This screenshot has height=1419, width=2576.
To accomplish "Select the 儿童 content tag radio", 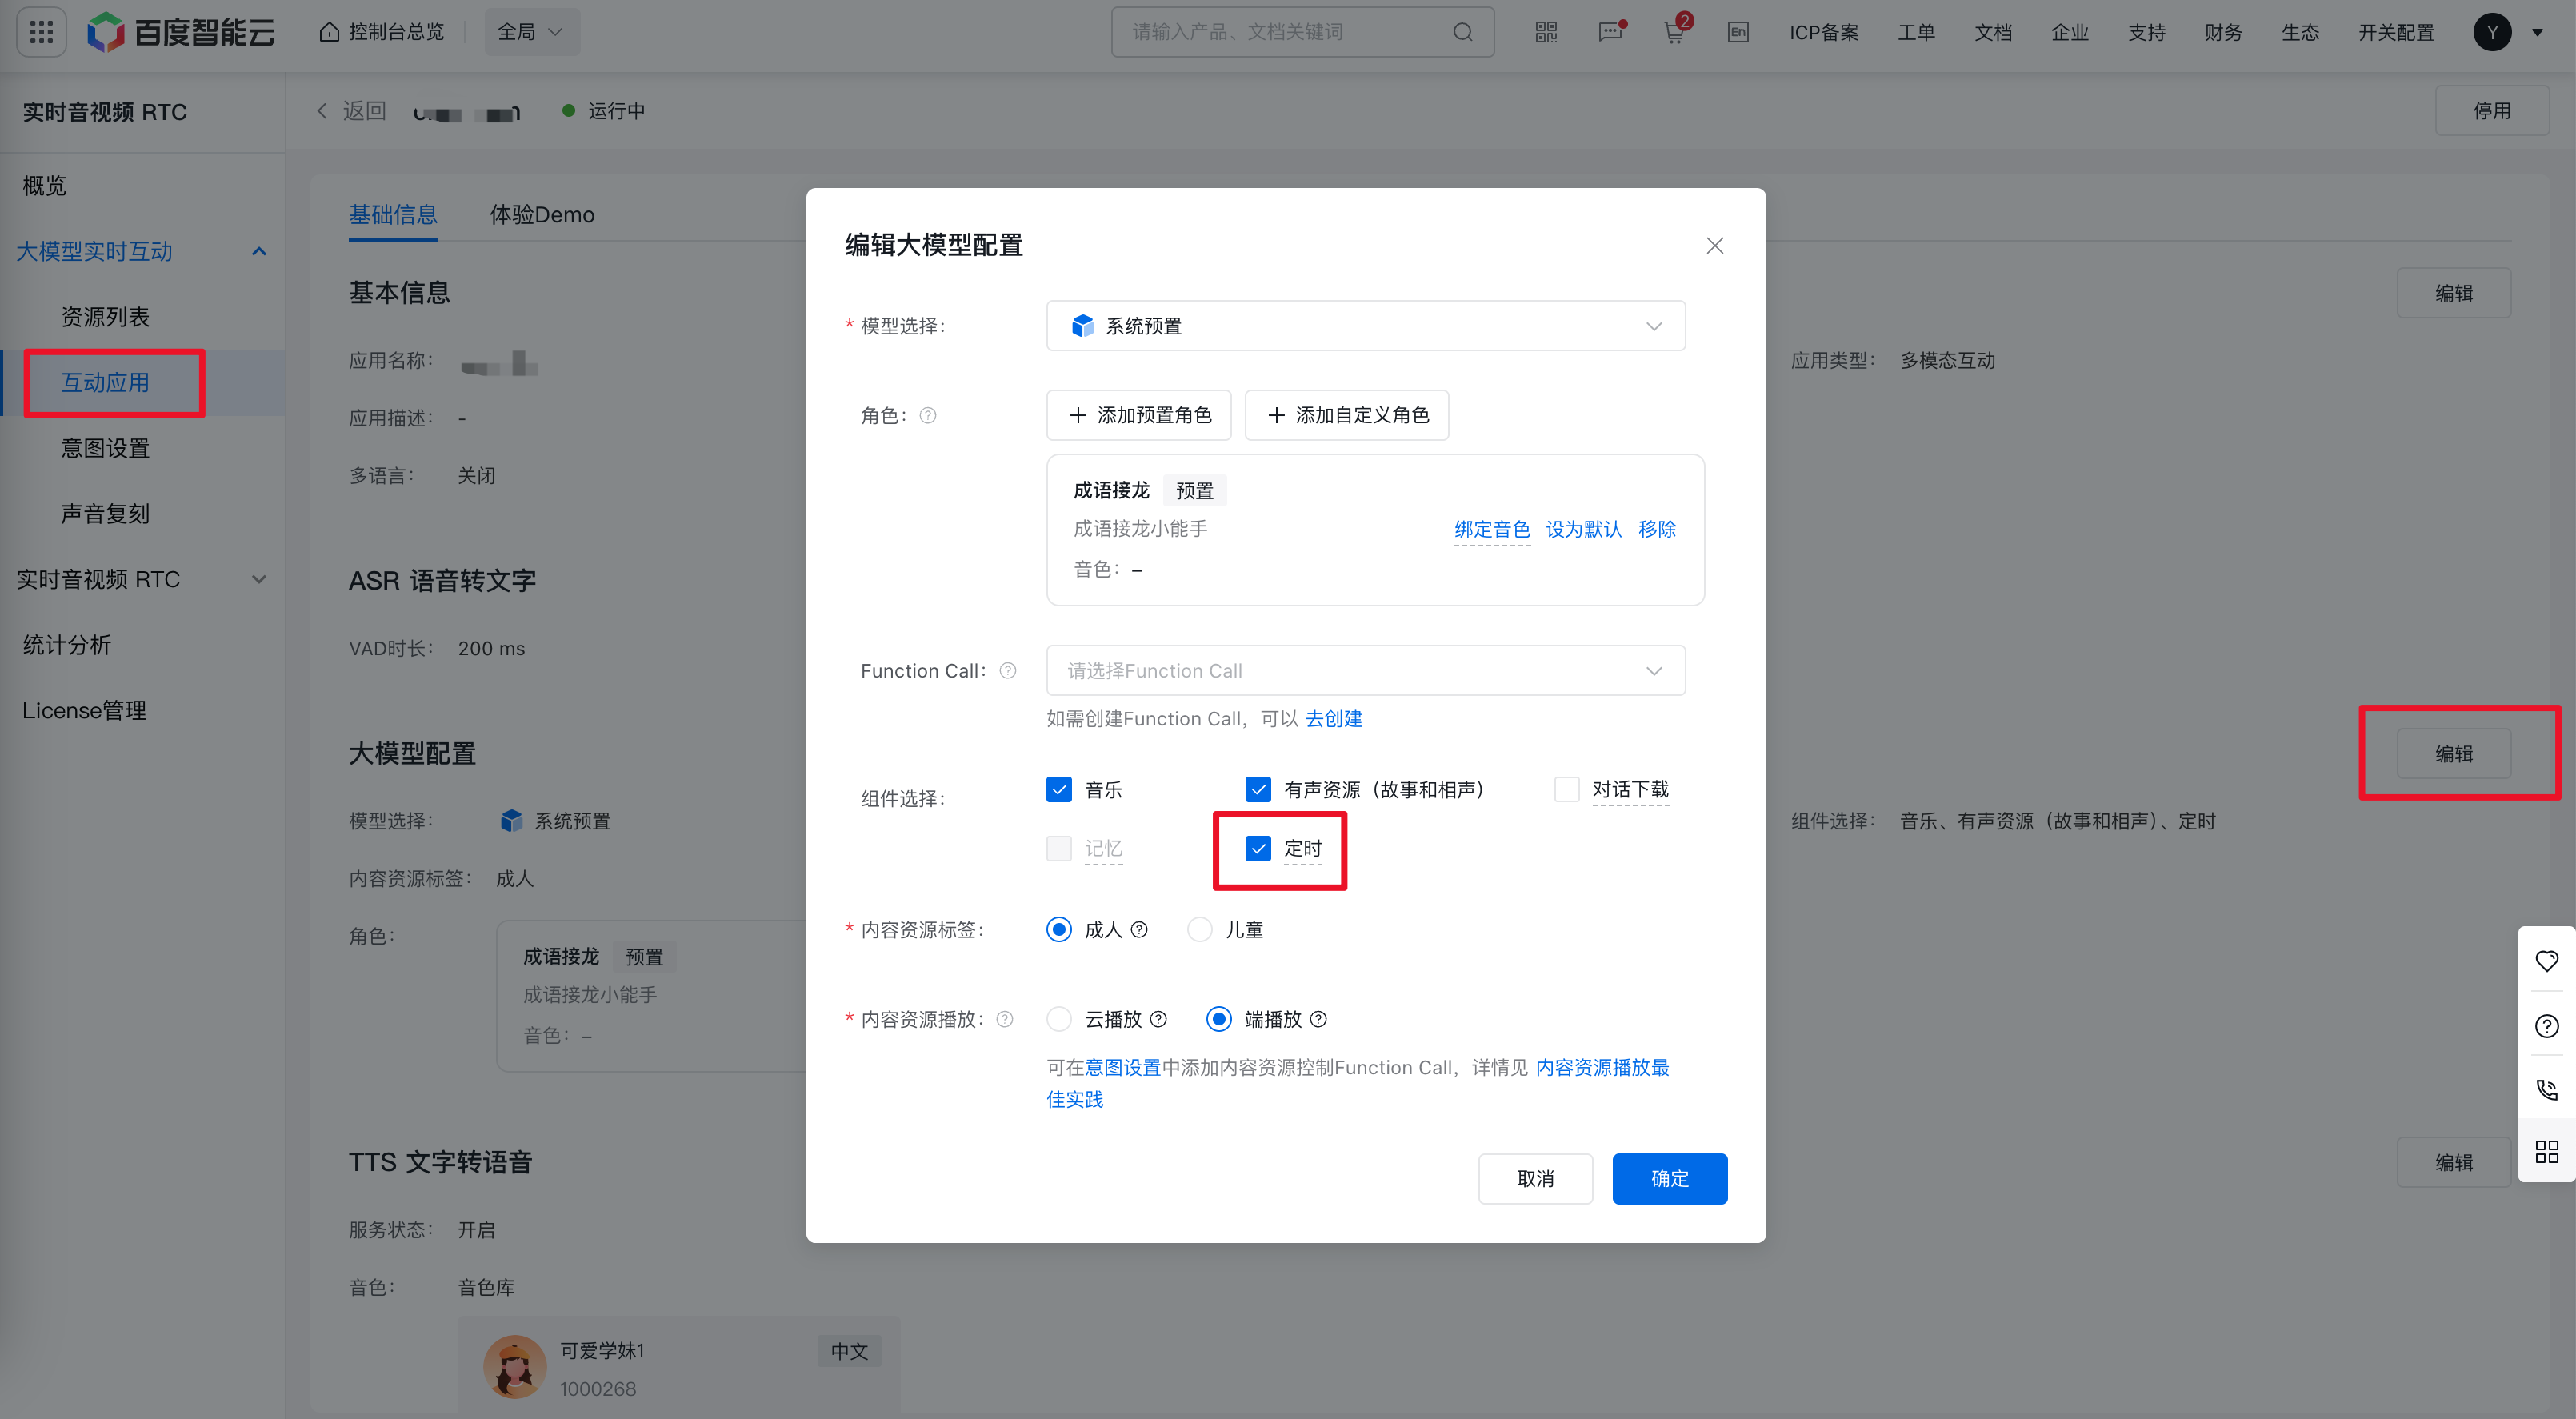I will click(1199, 930).
